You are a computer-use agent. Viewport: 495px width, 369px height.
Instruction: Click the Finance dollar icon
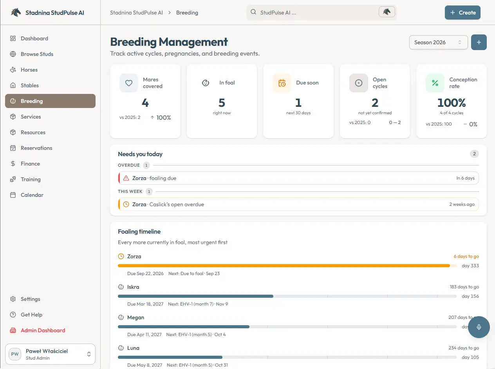13,164
